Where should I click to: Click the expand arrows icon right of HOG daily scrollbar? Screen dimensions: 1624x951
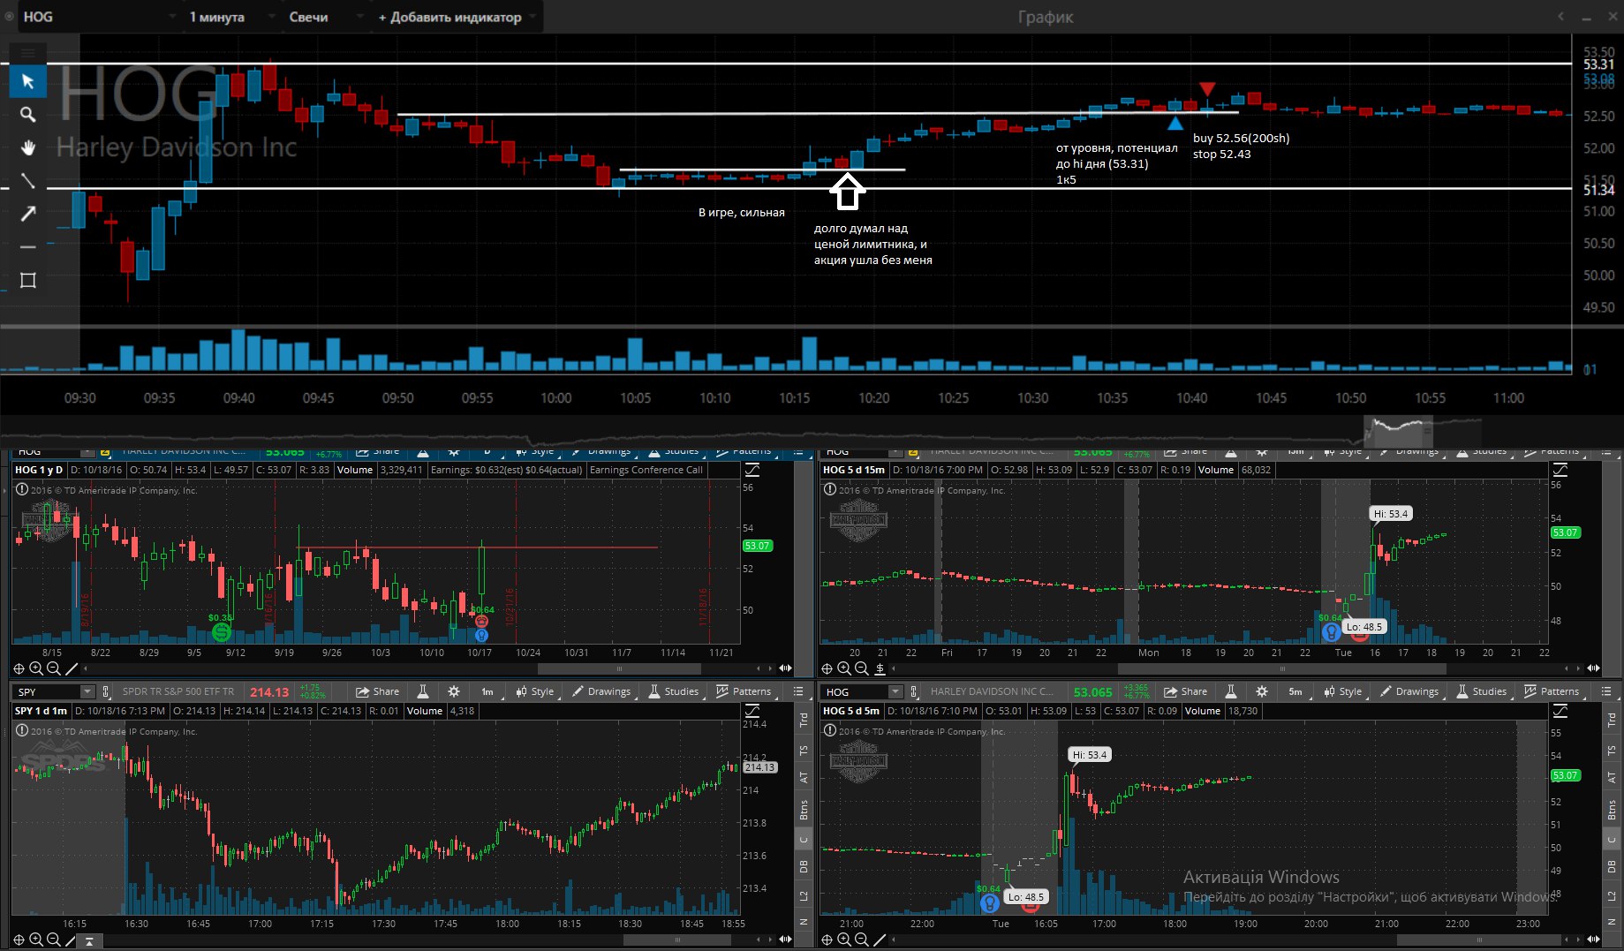click(785, 668)
